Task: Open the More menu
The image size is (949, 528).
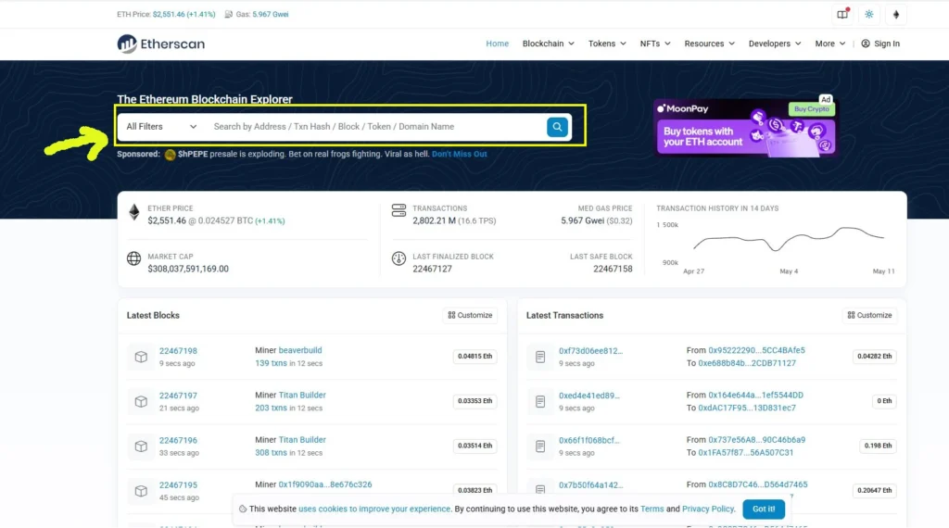Action: pyautogui.click(x=829, y=44)
